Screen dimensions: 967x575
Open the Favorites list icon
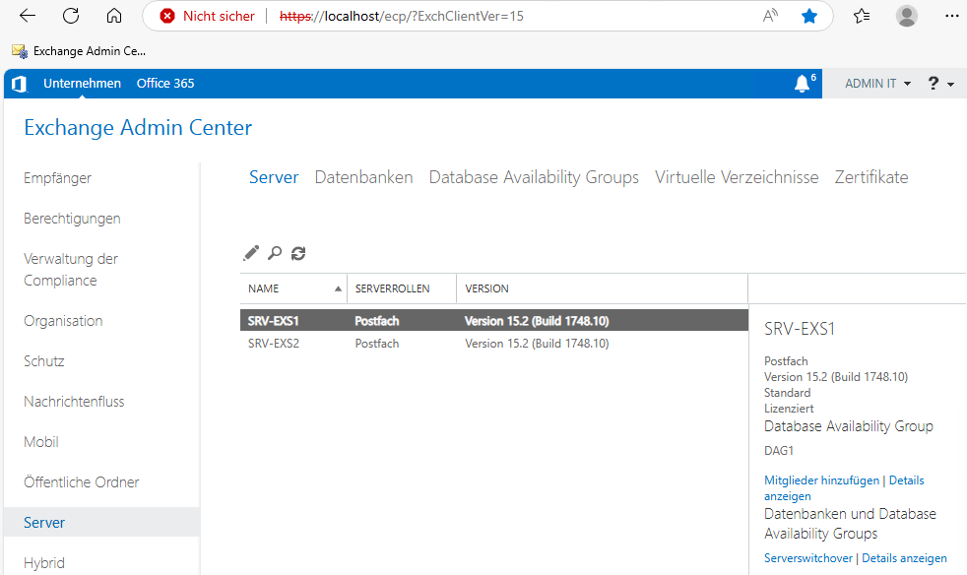click(862, 16)
